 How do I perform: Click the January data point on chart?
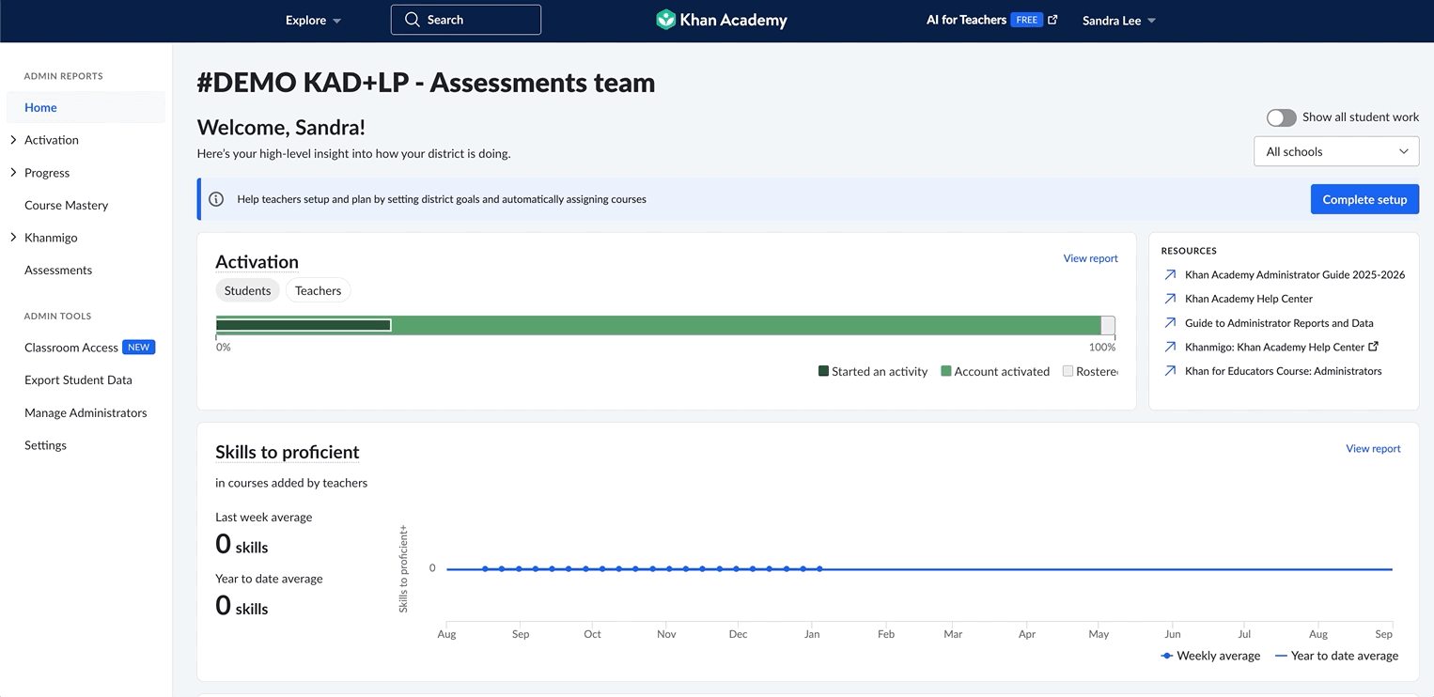point(820,569)
